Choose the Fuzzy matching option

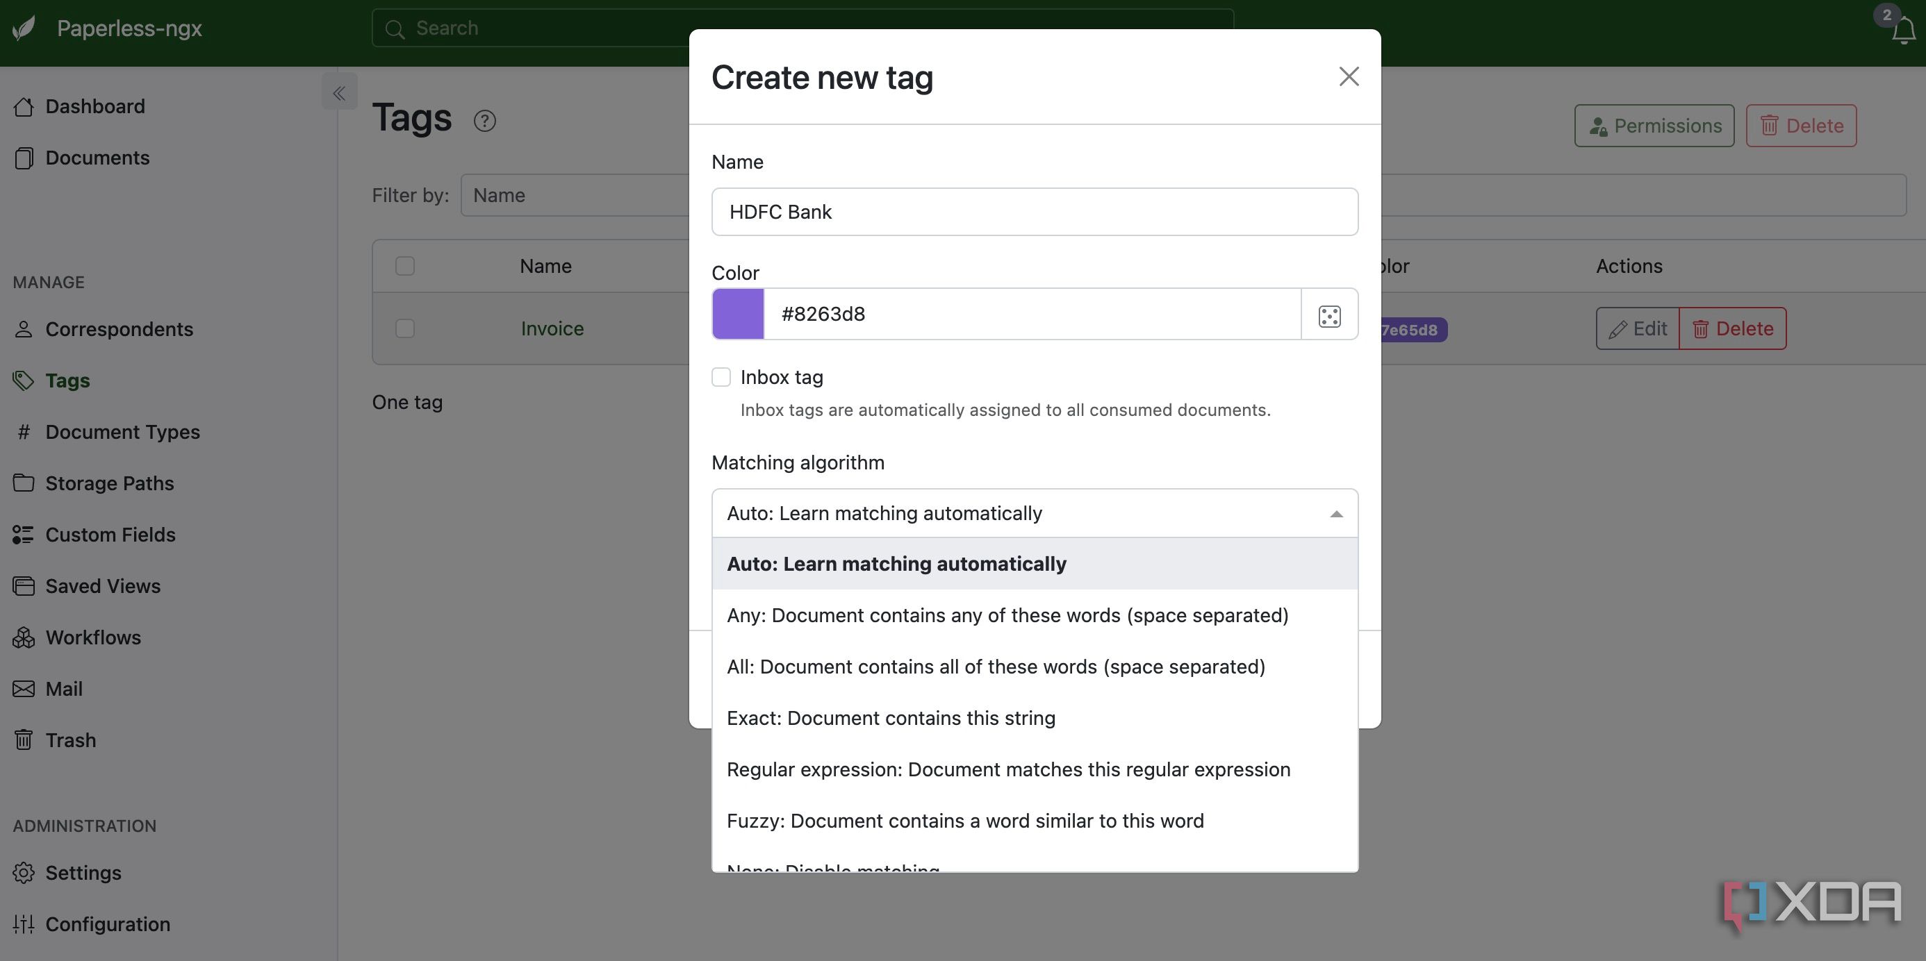pos(964,821)
